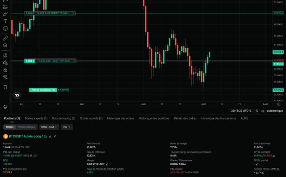Click the orange Bitcoin coin icon

tap(5, 136)
